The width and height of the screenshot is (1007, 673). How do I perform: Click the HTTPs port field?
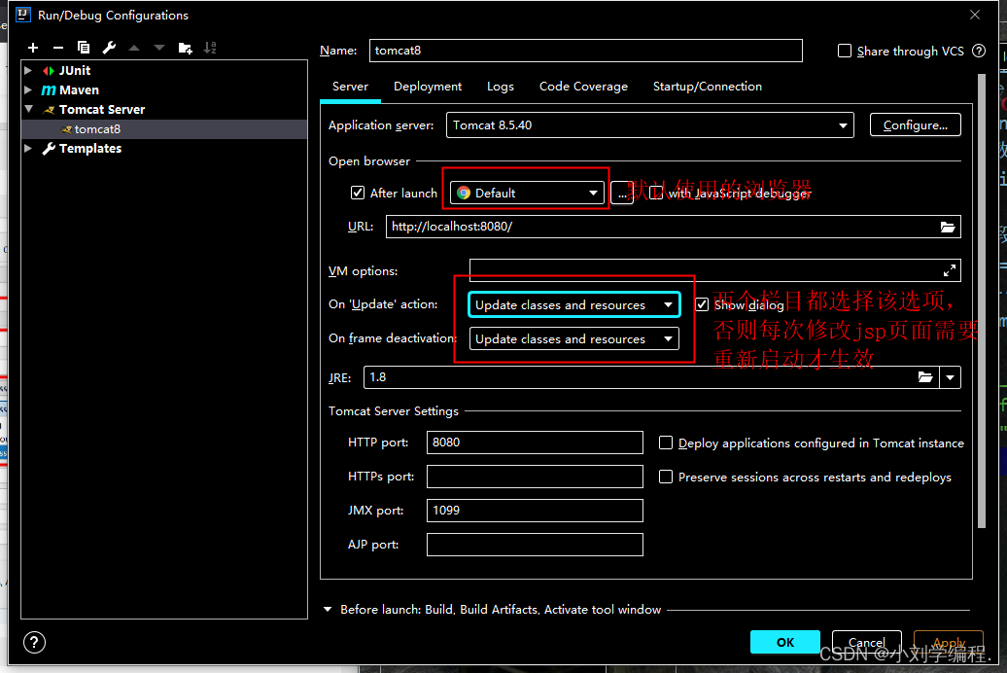point(535,477)
